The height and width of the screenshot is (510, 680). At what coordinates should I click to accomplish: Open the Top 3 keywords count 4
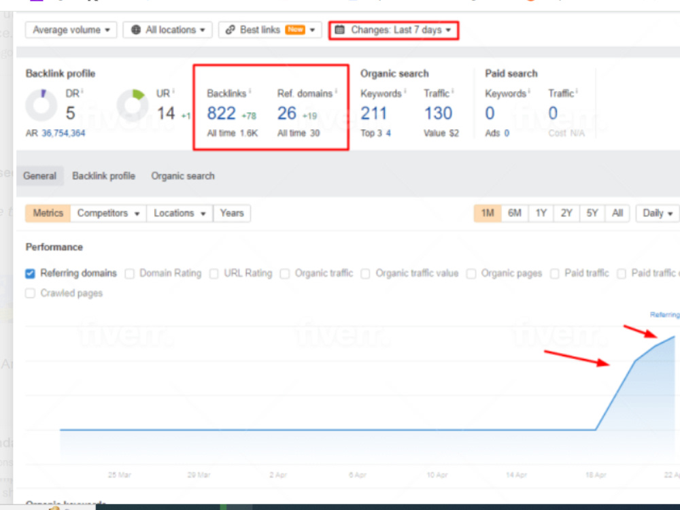388,133
